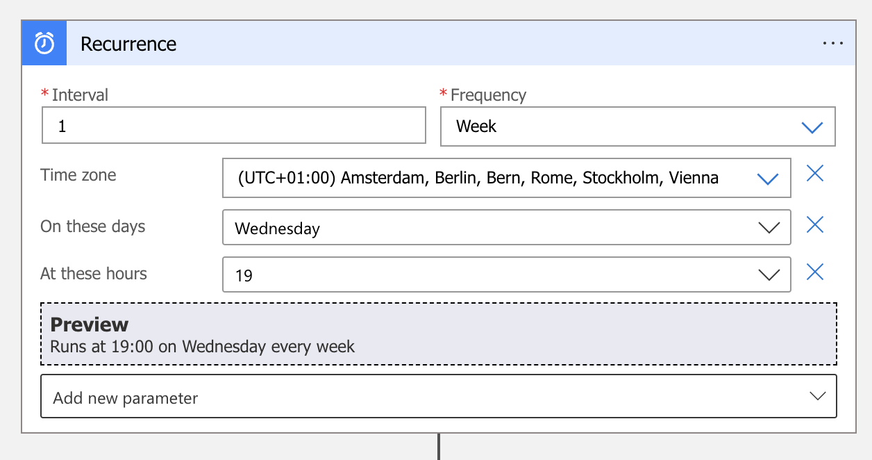872x460 pixels.
Task: Open the hours dropdown showing 19
Action: 486,275
